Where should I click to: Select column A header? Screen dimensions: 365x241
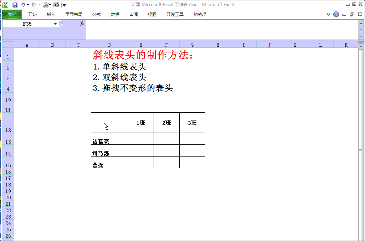tap(27, 45)
